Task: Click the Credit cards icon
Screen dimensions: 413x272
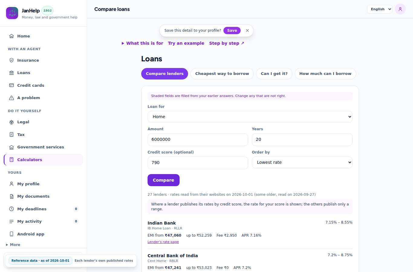Action: (x=11, y=85)
